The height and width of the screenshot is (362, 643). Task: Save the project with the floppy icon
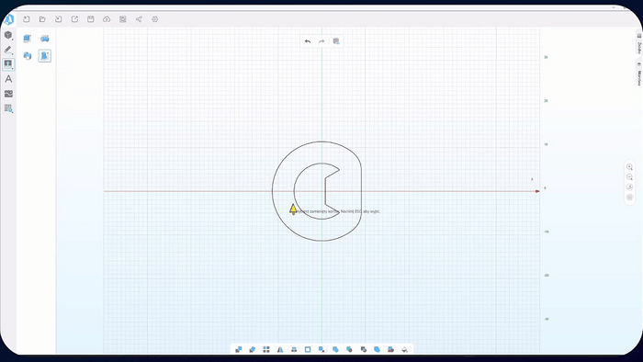pos(91,19)
